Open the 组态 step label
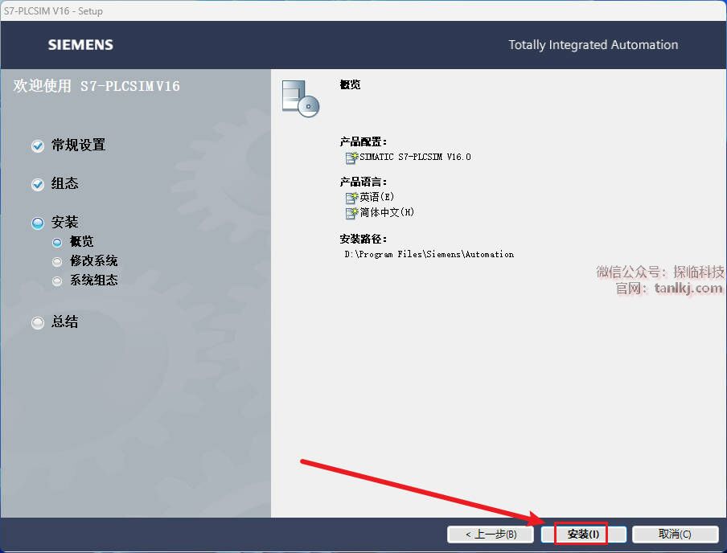This screenshot has width=727, height=553. (64, 183)
